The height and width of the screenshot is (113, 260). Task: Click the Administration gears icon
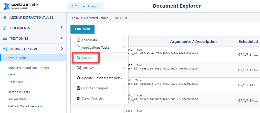pyautogui.click(x=5, y=49)
